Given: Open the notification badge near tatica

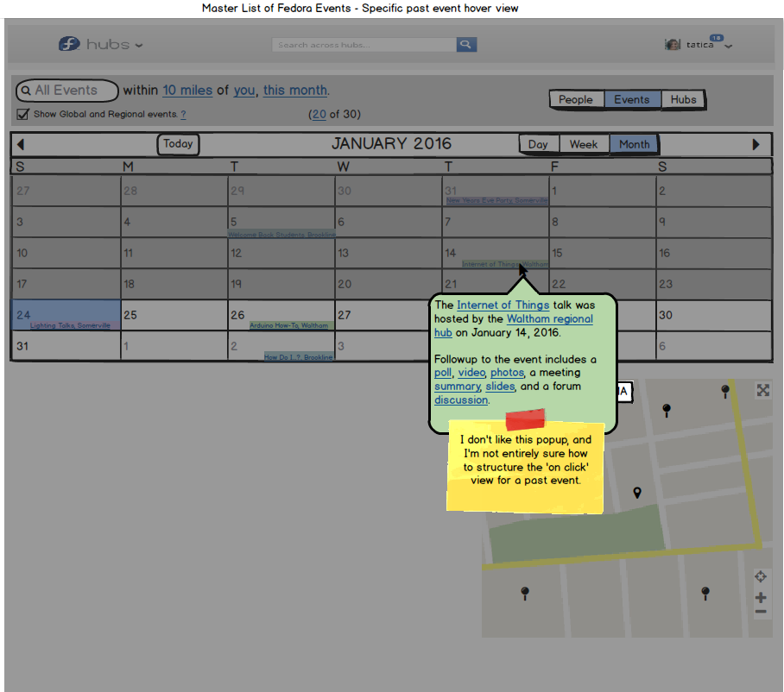Looking at the screenshot, I should (x=717, y=38).
